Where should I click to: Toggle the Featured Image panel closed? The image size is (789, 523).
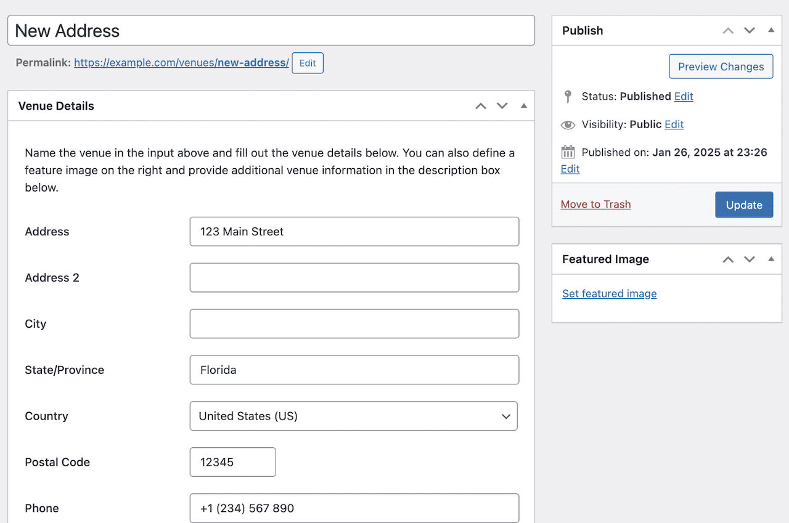[771, 259]
